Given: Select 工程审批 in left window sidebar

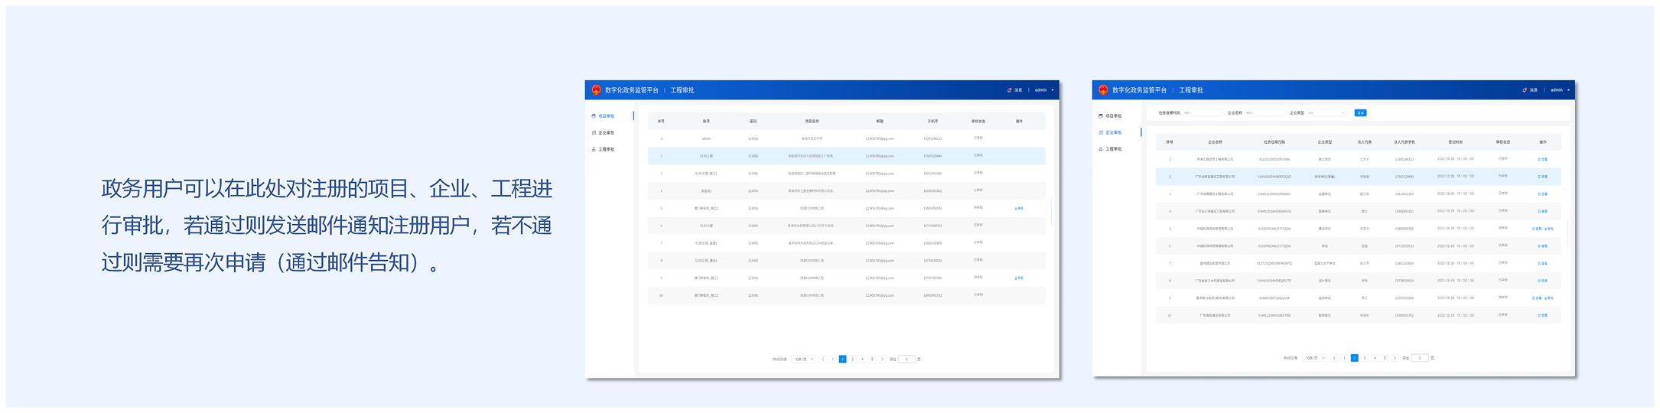Looking at the screenshot, I should [604, 150].
